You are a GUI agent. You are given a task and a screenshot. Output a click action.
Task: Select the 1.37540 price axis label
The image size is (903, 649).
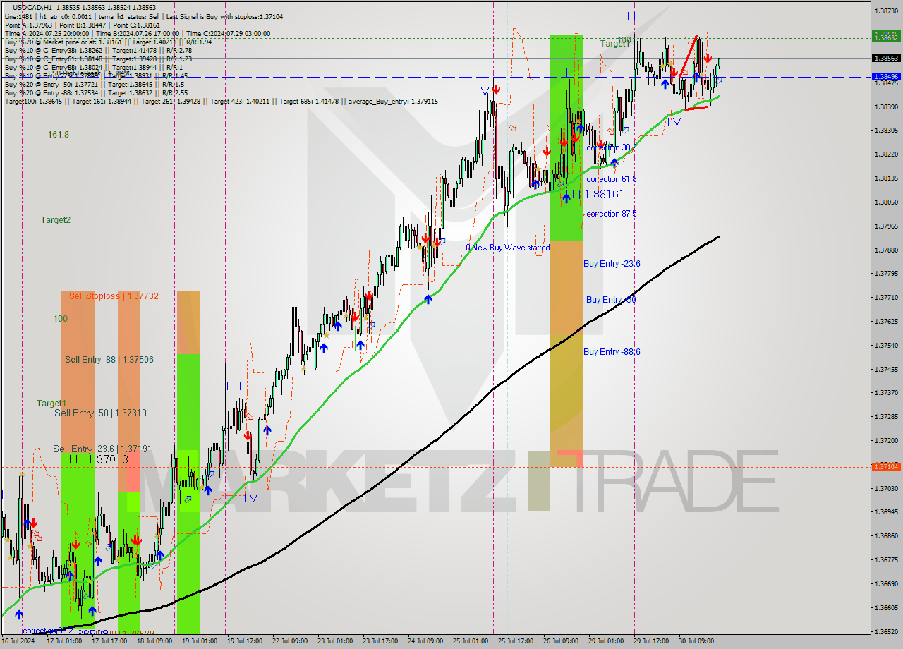(886, 345)
